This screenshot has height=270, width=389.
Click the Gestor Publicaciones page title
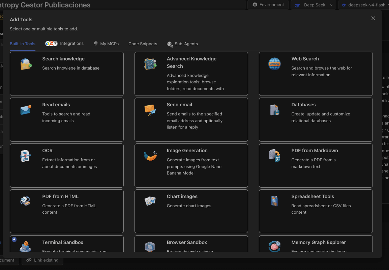click(x=45, y=5)
